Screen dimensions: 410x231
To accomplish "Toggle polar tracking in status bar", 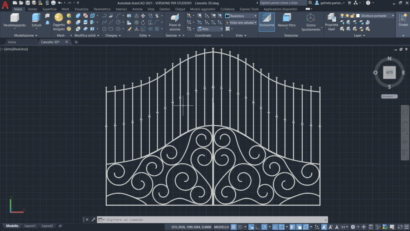I will click(x=264, y=227).
